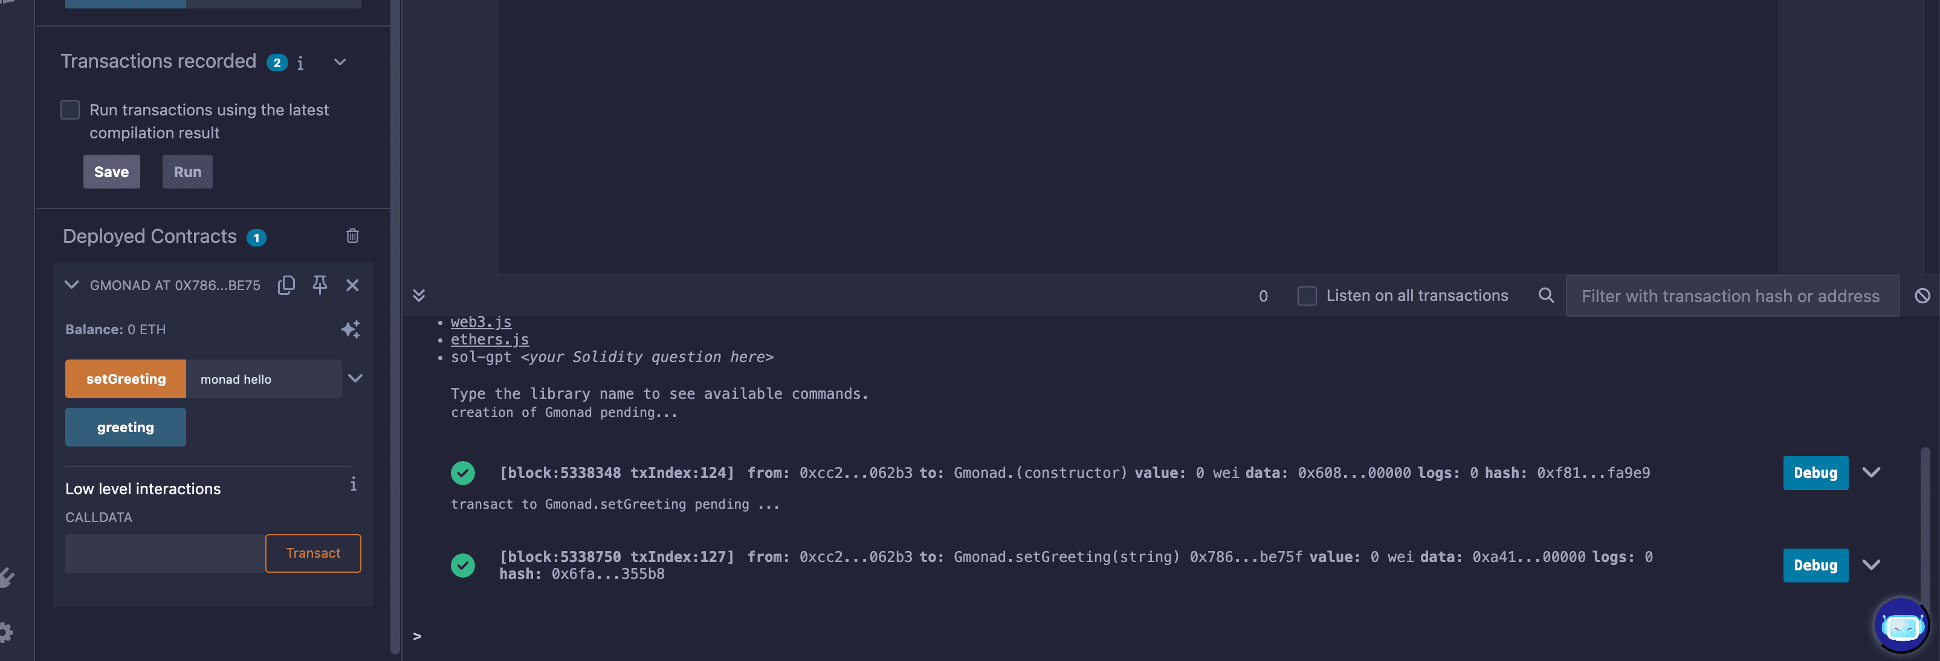
Task: Remove the Gmonad contract instance
Action: tap(352, 285)
